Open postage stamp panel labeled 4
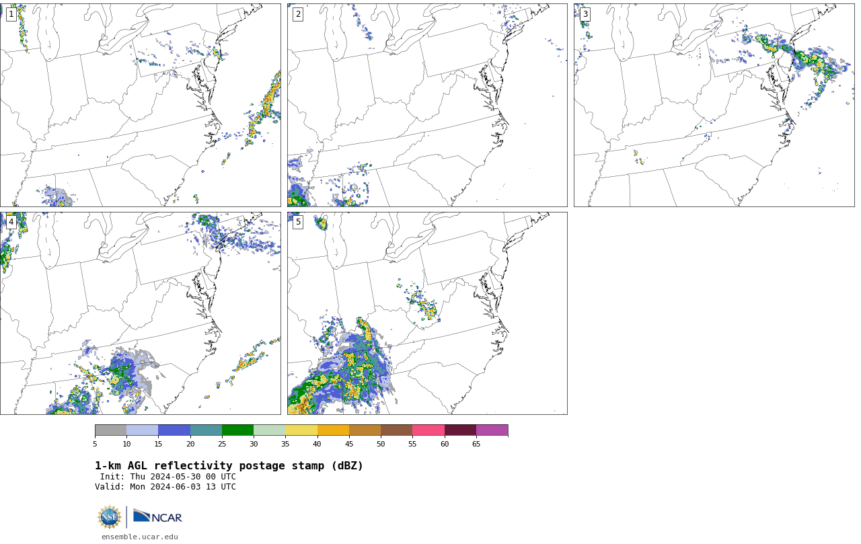Image resolution: width=861 pixels, height=544 pixels. [x=140, y=313]
